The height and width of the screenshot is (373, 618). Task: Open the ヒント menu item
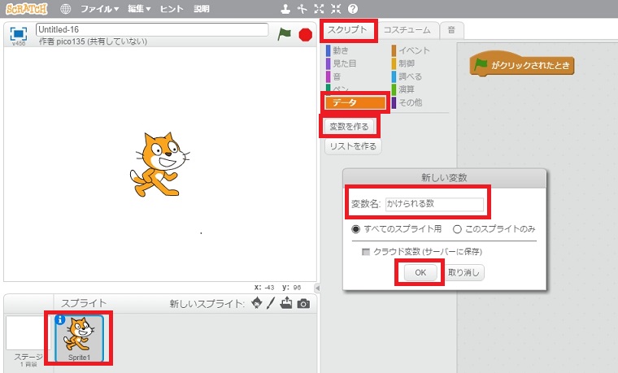[x=172, y=9]
